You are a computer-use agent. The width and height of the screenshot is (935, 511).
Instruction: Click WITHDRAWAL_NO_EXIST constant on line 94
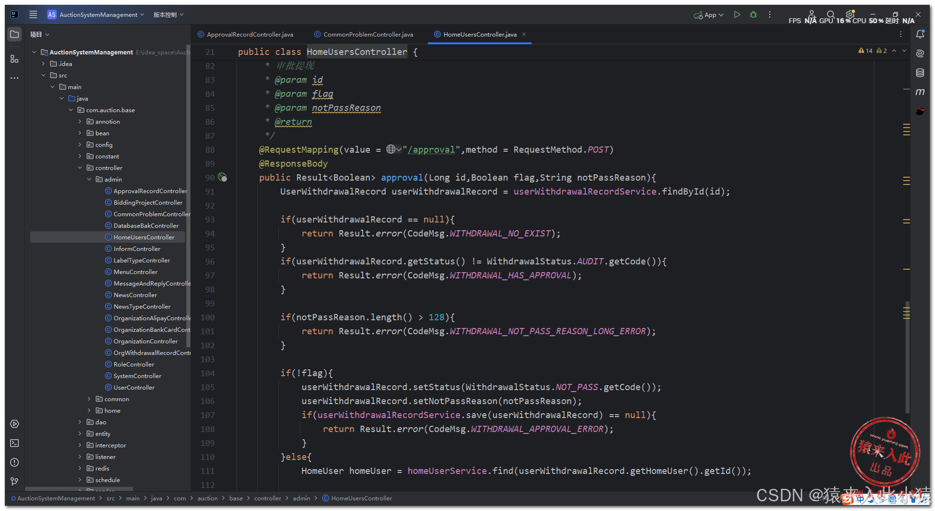point(500,234)
